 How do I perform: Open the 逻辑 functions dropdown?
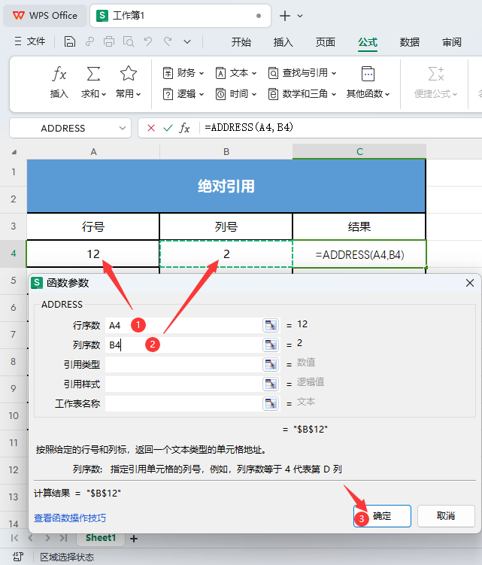(183, 94)
